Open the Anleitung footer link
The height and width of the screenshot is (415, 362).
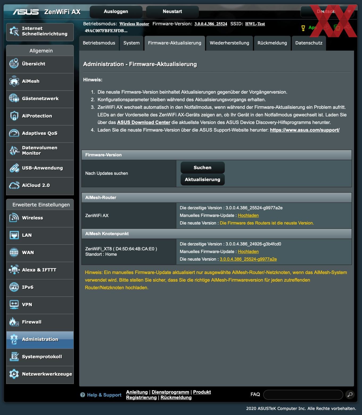[x=137, y=392]
